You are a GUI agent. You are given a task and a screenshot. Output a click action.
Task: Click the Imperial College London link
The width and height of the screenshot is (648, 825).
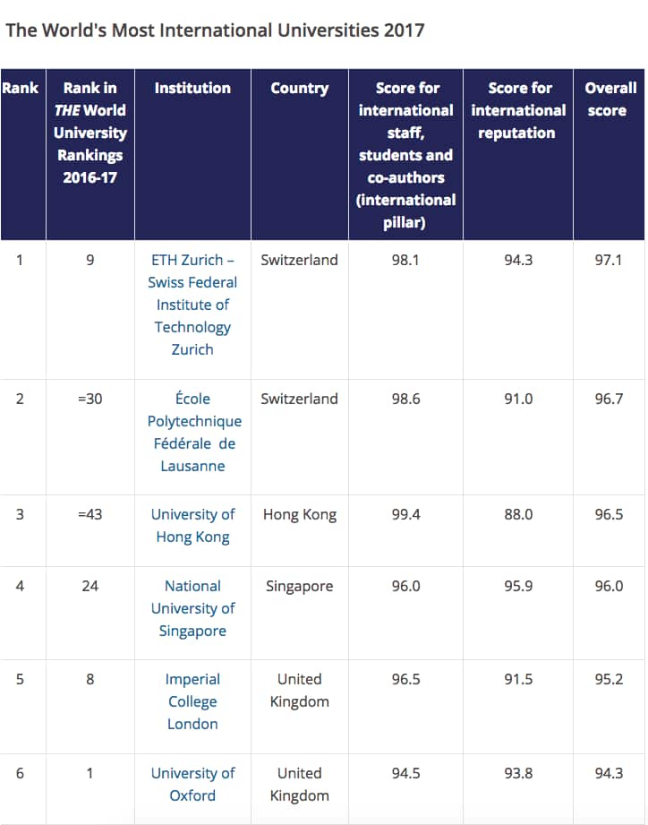(192, 701)
